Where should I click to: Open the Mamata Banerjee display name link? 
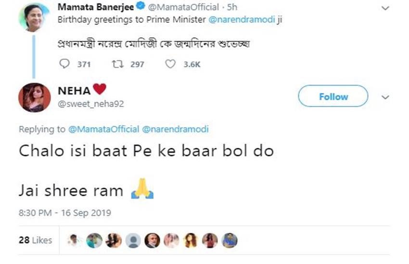pos(95,7)
